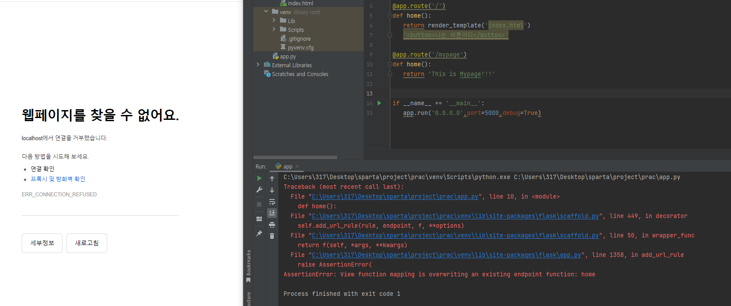The height and width of the screenshot is (306, 731).
Task: Click the 새로고침 reload button in the browser
Action: pos(87,243)
